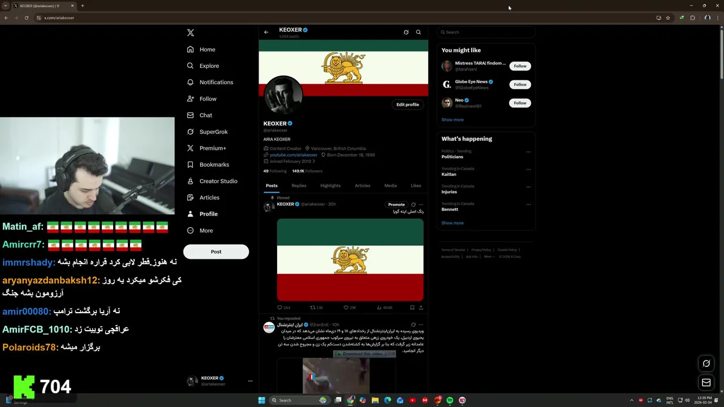Click the back arrow on profile header

point(266,32)
